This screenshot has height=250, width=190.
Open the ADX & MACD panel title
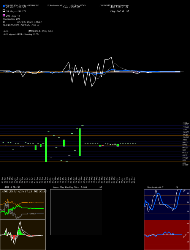click(x=12, y=187)
